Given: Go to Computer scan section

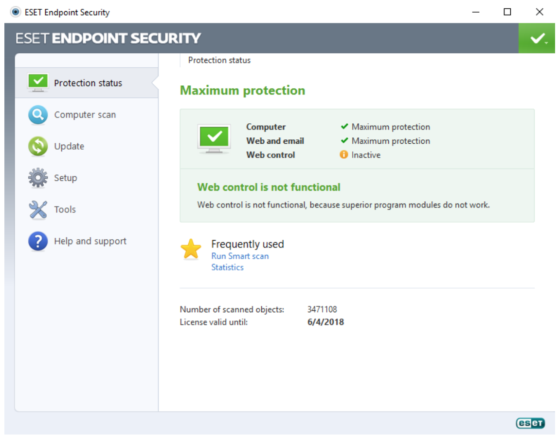Looking at the screenshot, I should point(87,114).
